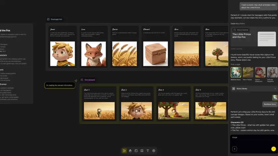Click the Luna card title
278x156 pixels.
click(83, 29)
